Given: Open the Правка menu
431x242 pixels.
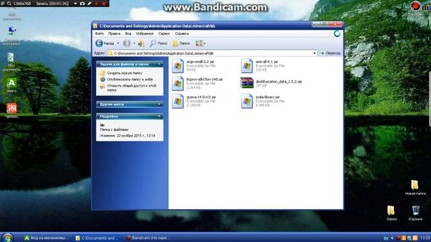Looking at the screenshot, I should (x=114, y=34).
